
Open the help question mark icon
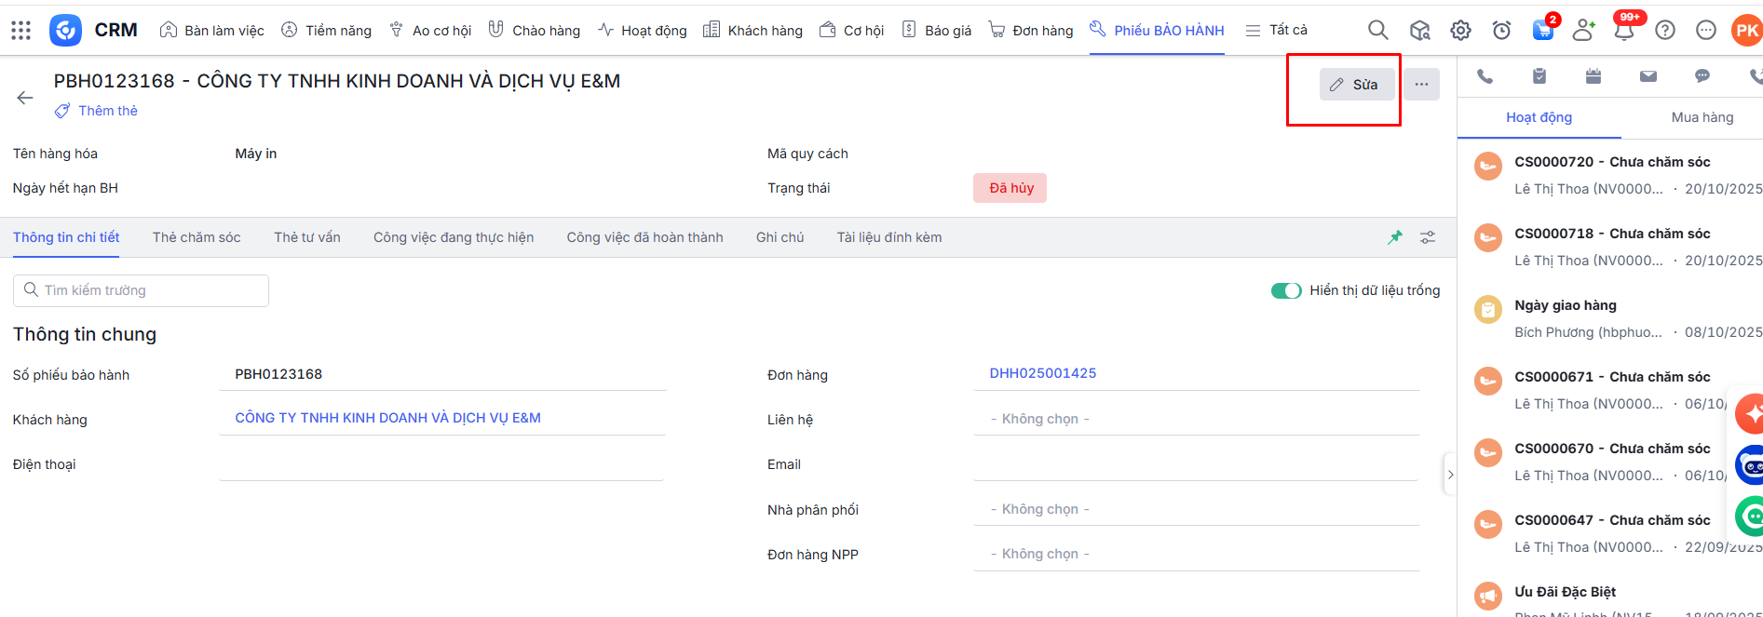click(1664, 31)
